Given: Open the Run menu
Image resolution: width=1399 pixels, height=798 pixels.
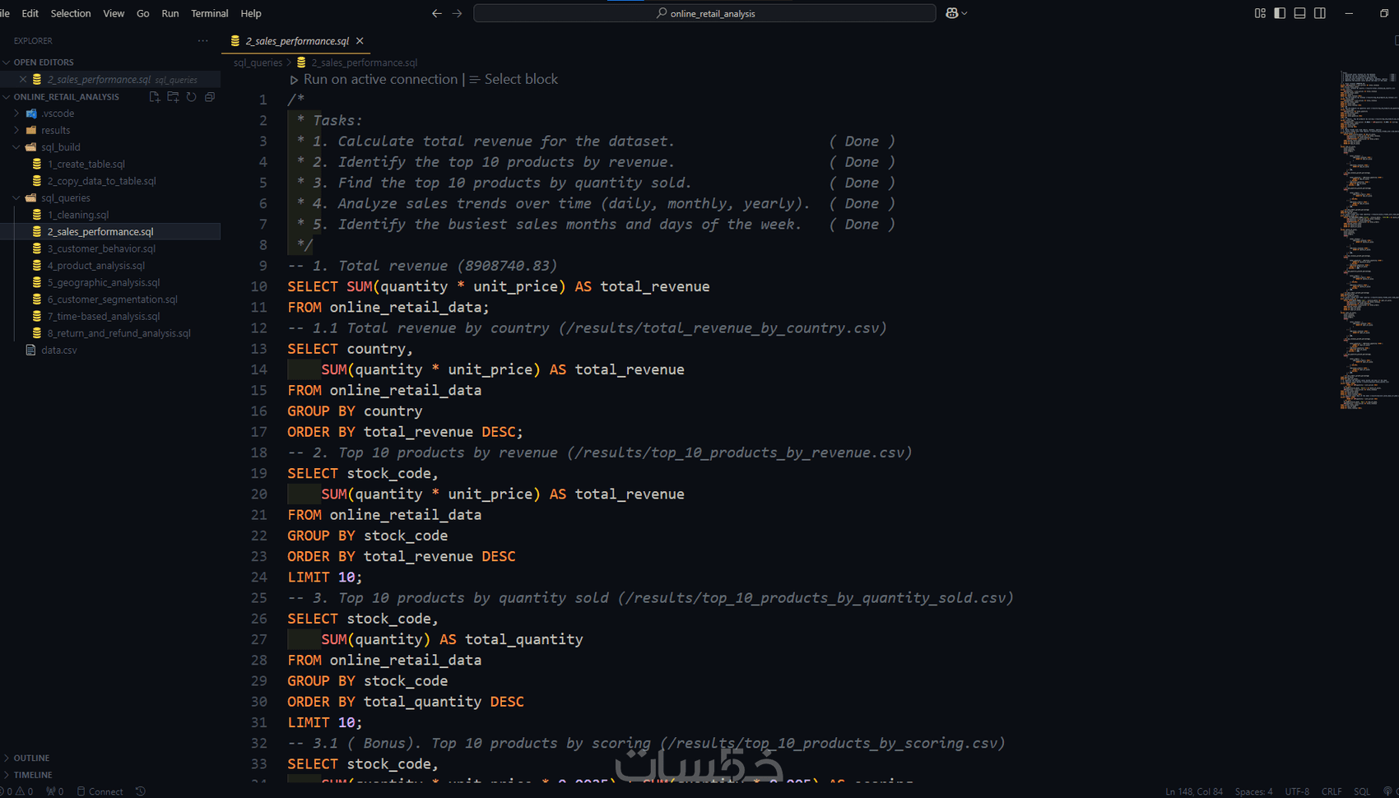Looking at the screenshot, I should click(x=170, y=13).
